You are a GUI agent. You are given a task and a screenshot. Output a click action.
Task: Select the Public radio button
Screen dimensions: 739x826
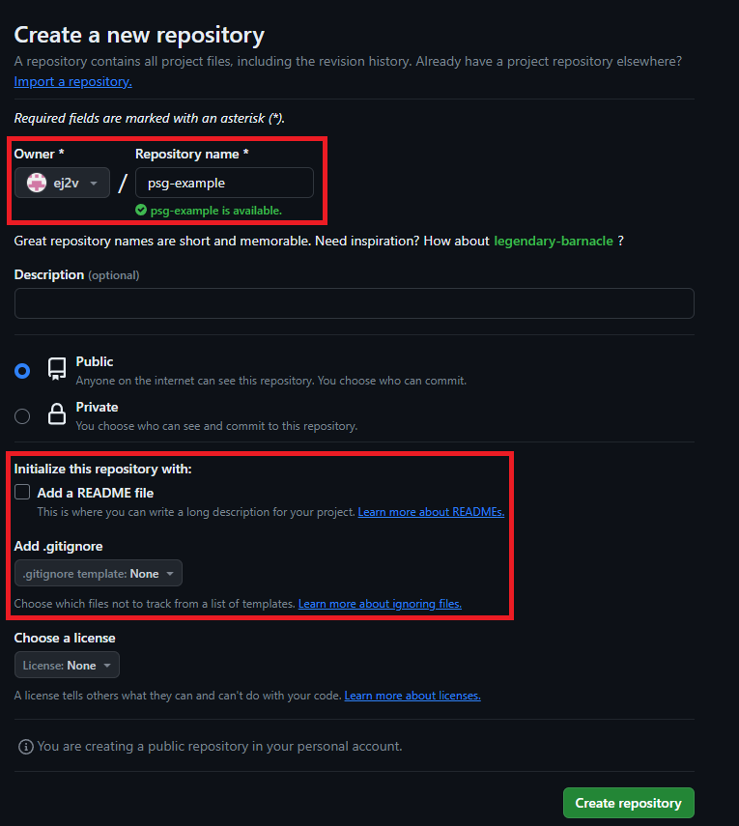pos(22,370)
